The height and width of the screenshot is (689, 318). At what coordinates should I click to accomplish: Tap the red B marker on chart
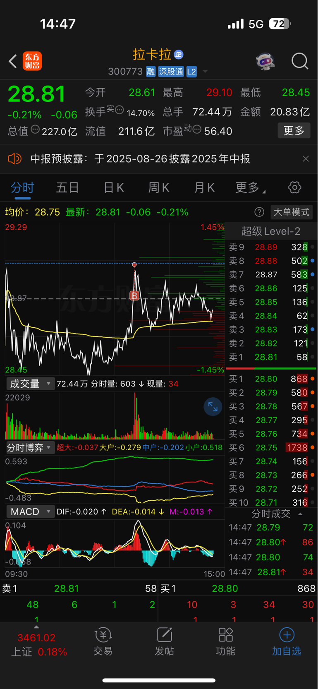point(134,295)
